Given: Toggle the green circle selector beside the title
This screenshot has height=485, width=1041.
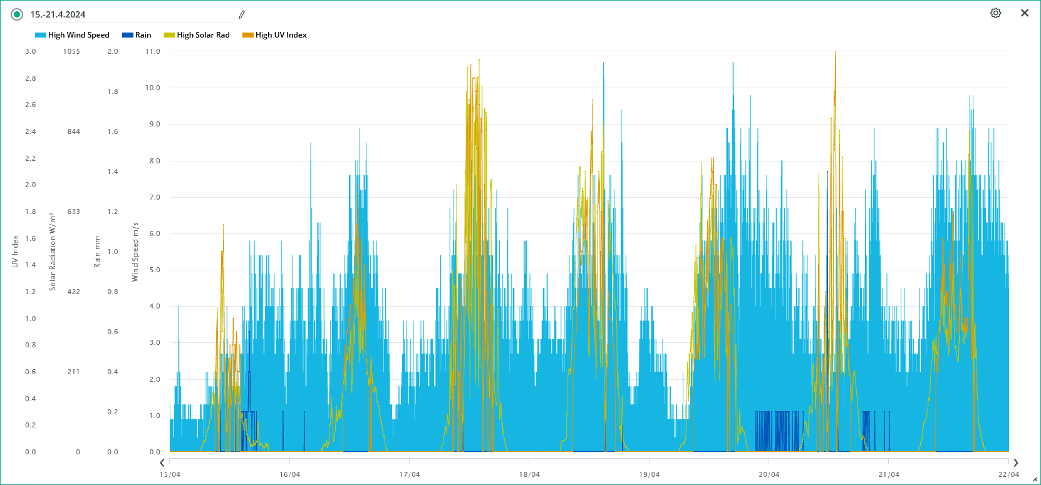Looking at the screenshot, I should (17, 14).
